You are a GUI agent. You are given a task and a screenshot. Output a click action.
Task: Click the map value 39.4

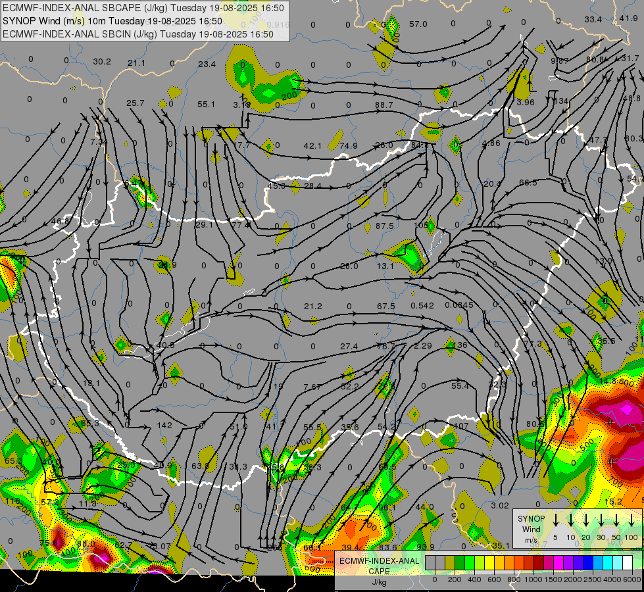tap(351, 548)
